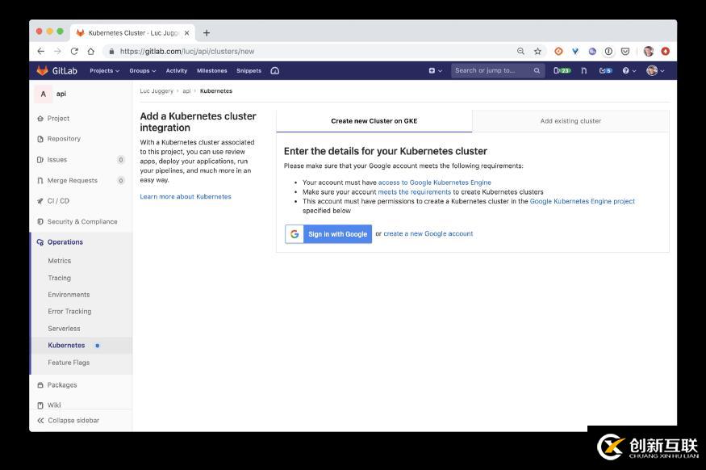Screen dimensions: 706x470
Task: Open Feature Flags under Operations
Action: coord(69,363)
